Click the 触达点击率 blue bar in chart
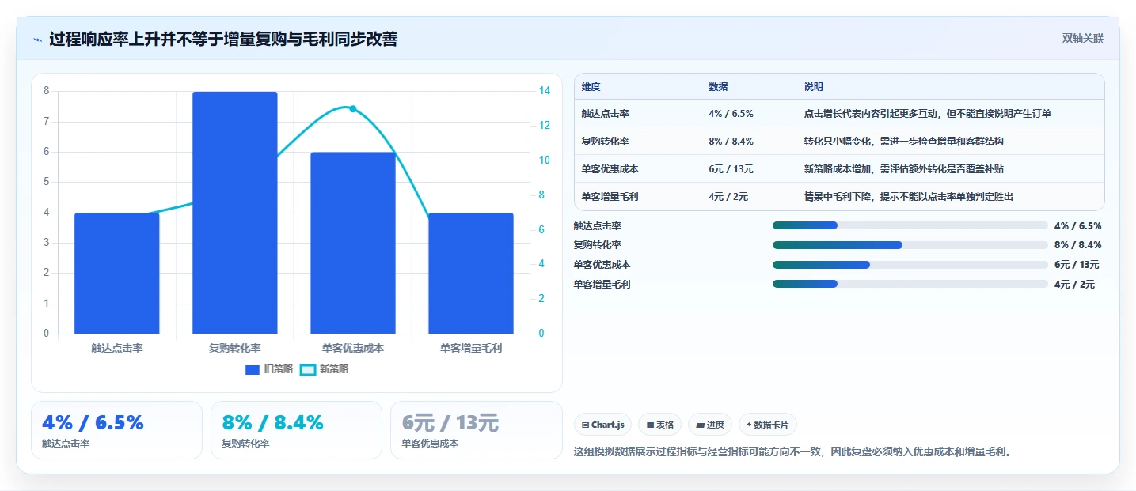The image size is (1136, 491). pos(117,273)
